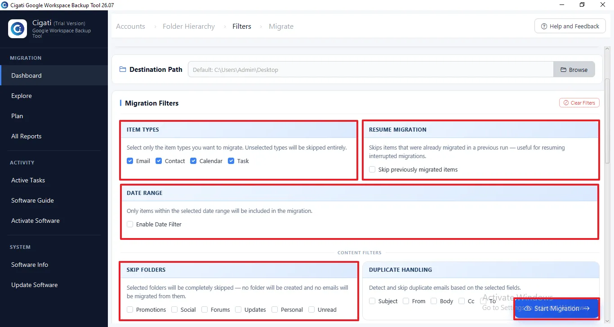
Task: Click the Help and Feedback question icon
Action: coord(544,27)
